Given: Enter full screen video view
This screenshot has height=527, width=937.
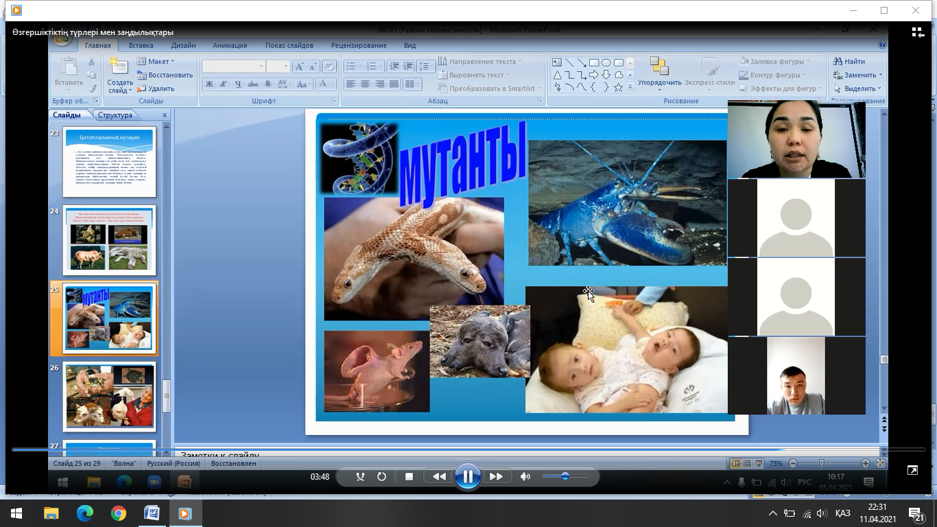Looking at the screenshot, I should 912,470.
